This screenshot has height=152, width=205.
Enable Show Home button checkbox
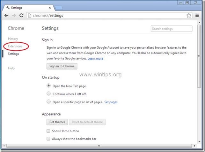(48, 131)
